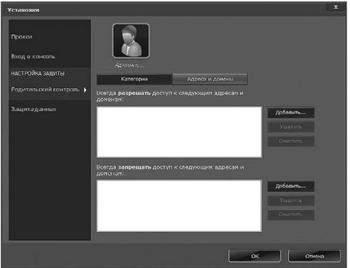Cancel changes with the Отмена button

[x=314, y=256]
